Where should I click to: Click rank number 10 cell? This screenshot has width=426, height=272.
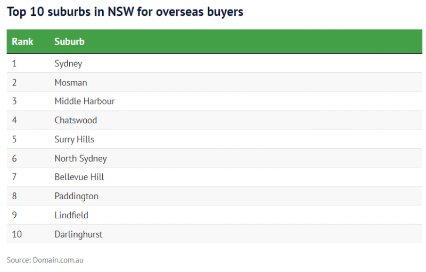pyautogui.click(x=17, y=234)
